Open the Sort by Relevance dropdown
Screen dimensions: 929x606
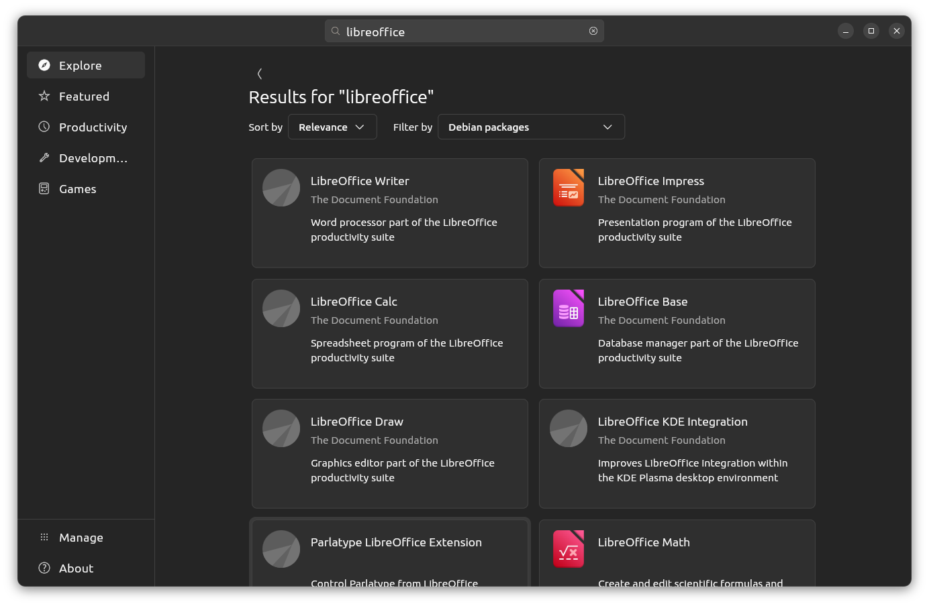(332, 127)
